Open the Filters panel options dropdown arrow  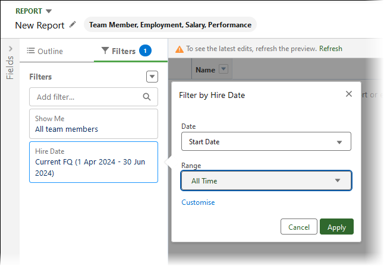coord(152,77)
